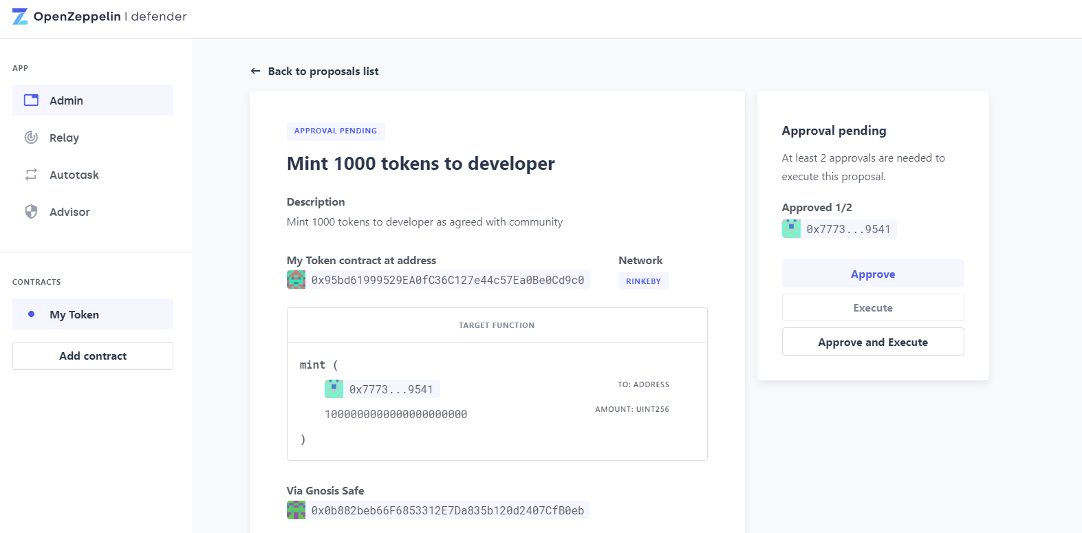
Task: Click the Approval pending heading
Action: coord(834,131)
